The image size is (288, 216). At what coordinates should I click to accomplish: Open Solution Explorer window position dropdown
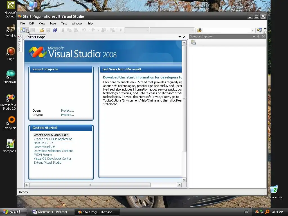click(x=254, y=37)
